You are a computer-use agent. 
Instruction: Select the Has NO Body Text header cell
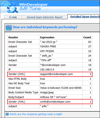tap(23, 83)
